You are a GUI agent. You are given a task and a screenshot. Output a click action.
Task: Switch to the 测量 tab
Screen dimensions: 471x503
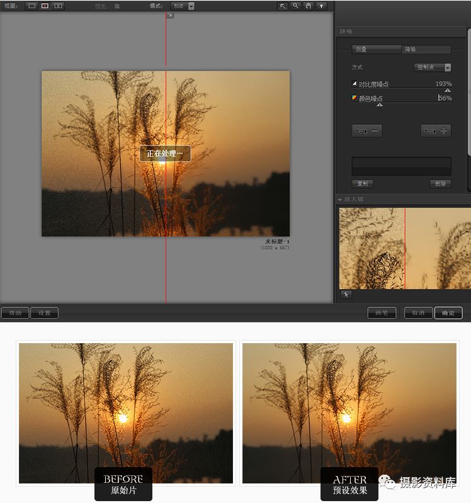(x=376, y=49)
